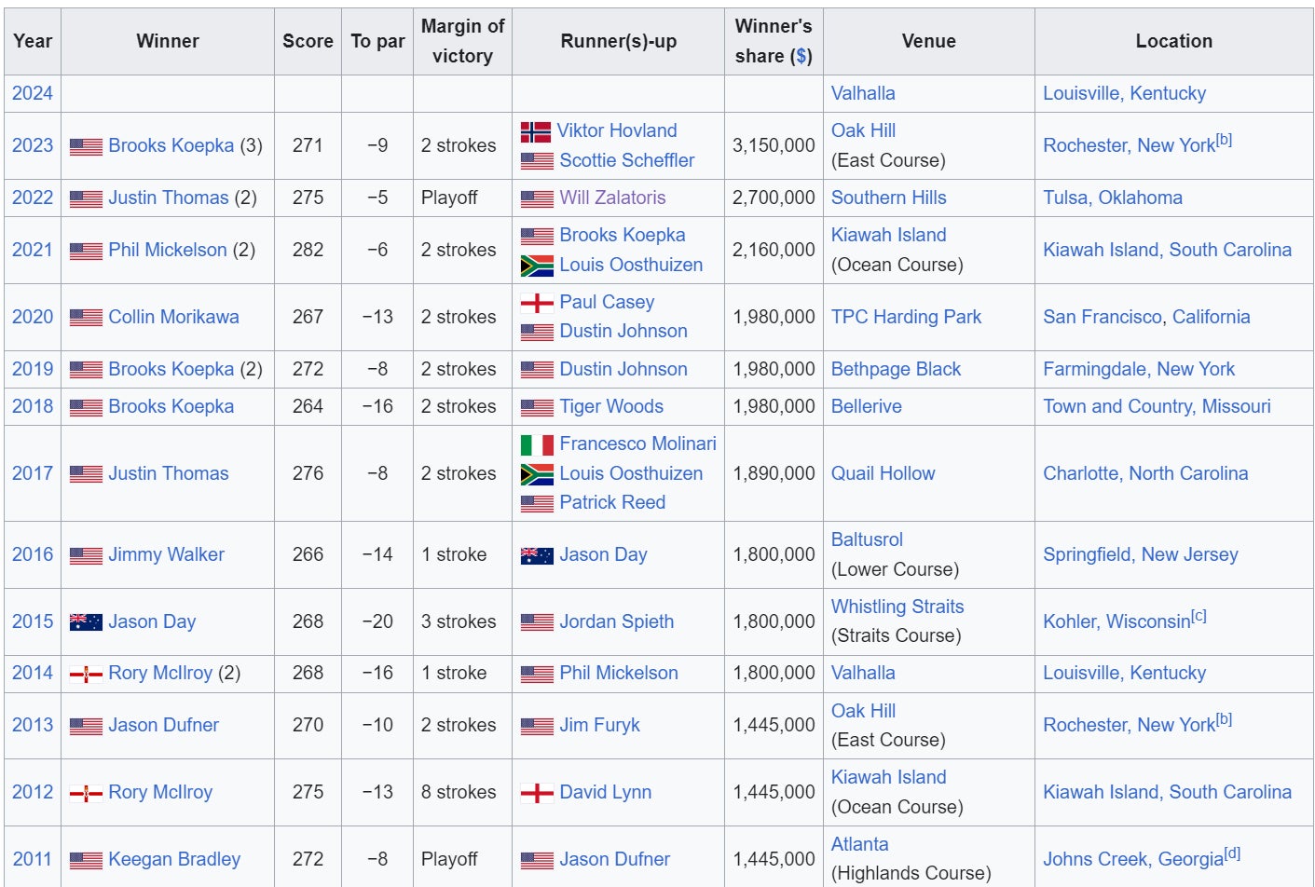Click Italy flag beside Francesco Molinari
The image size is (1315, 887).
click(537, 444)
